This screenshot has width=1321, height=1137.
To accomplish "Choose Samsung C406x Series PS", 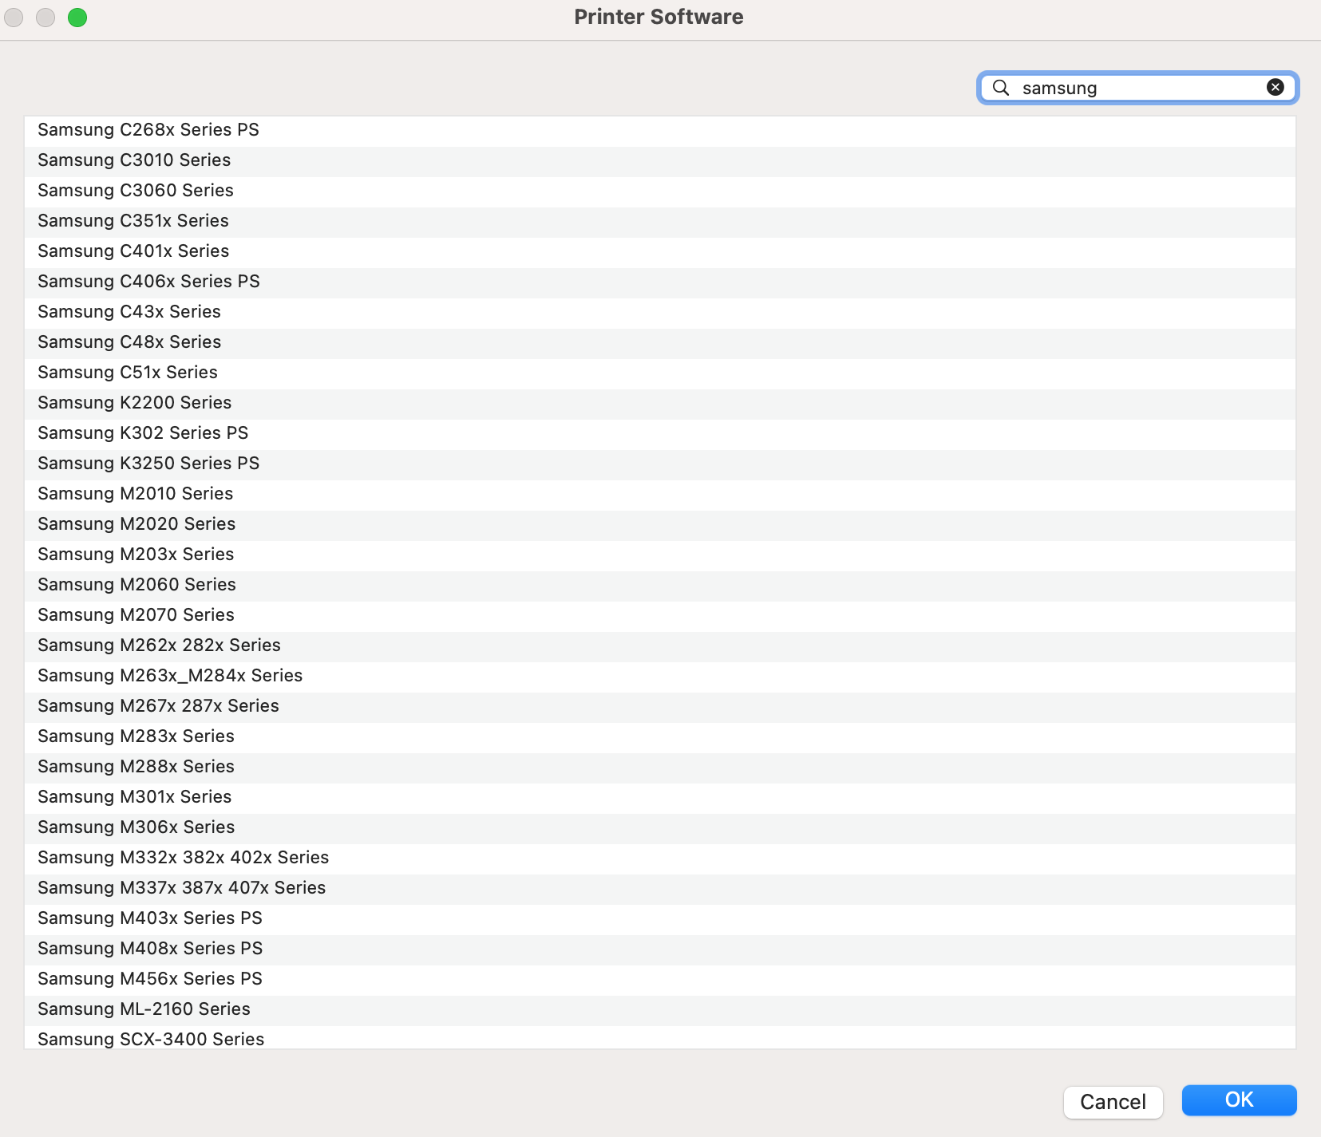I will (660, 282).
